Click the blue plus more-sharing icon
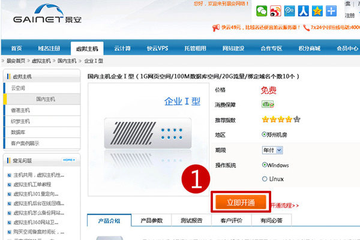This screenshot has height=240, width=360. (x=331, y=11)
